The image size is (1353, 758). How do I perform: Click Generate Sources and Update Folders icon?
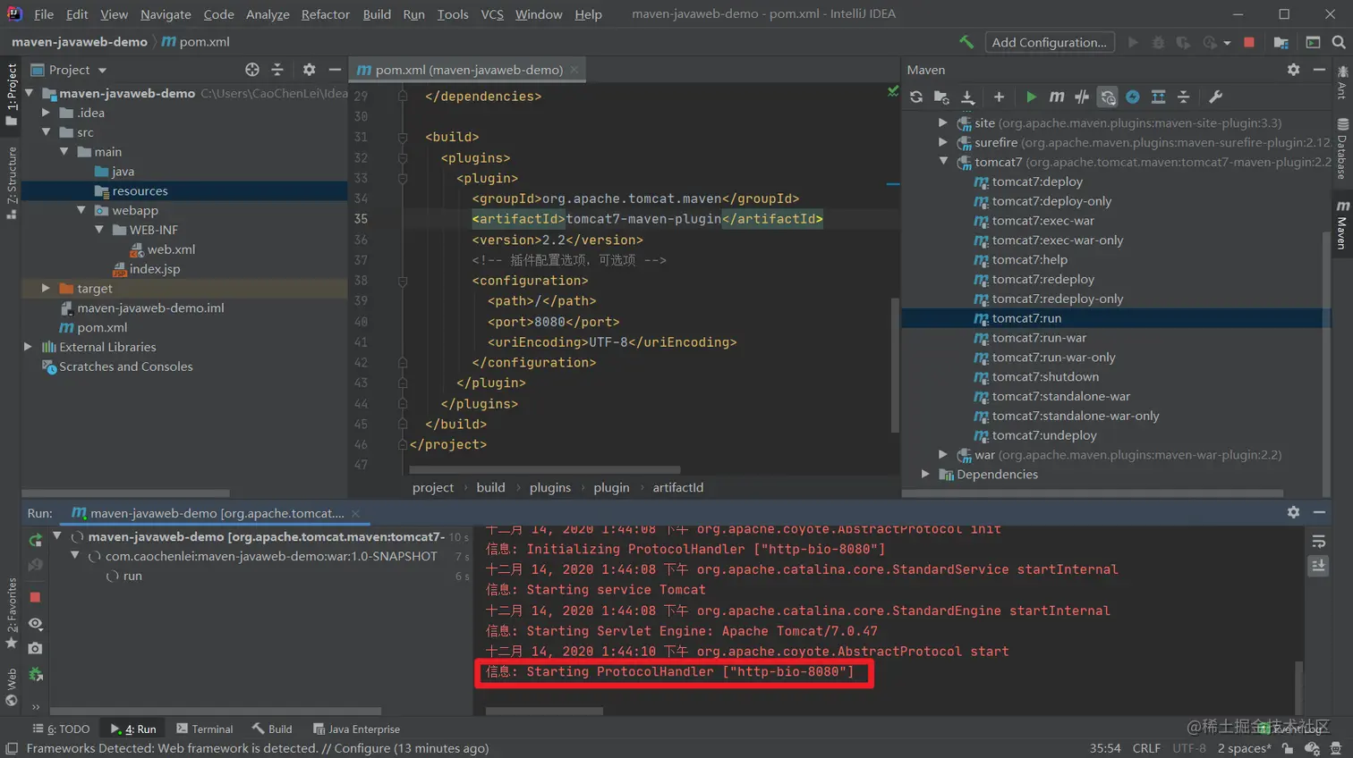(941, 97)
